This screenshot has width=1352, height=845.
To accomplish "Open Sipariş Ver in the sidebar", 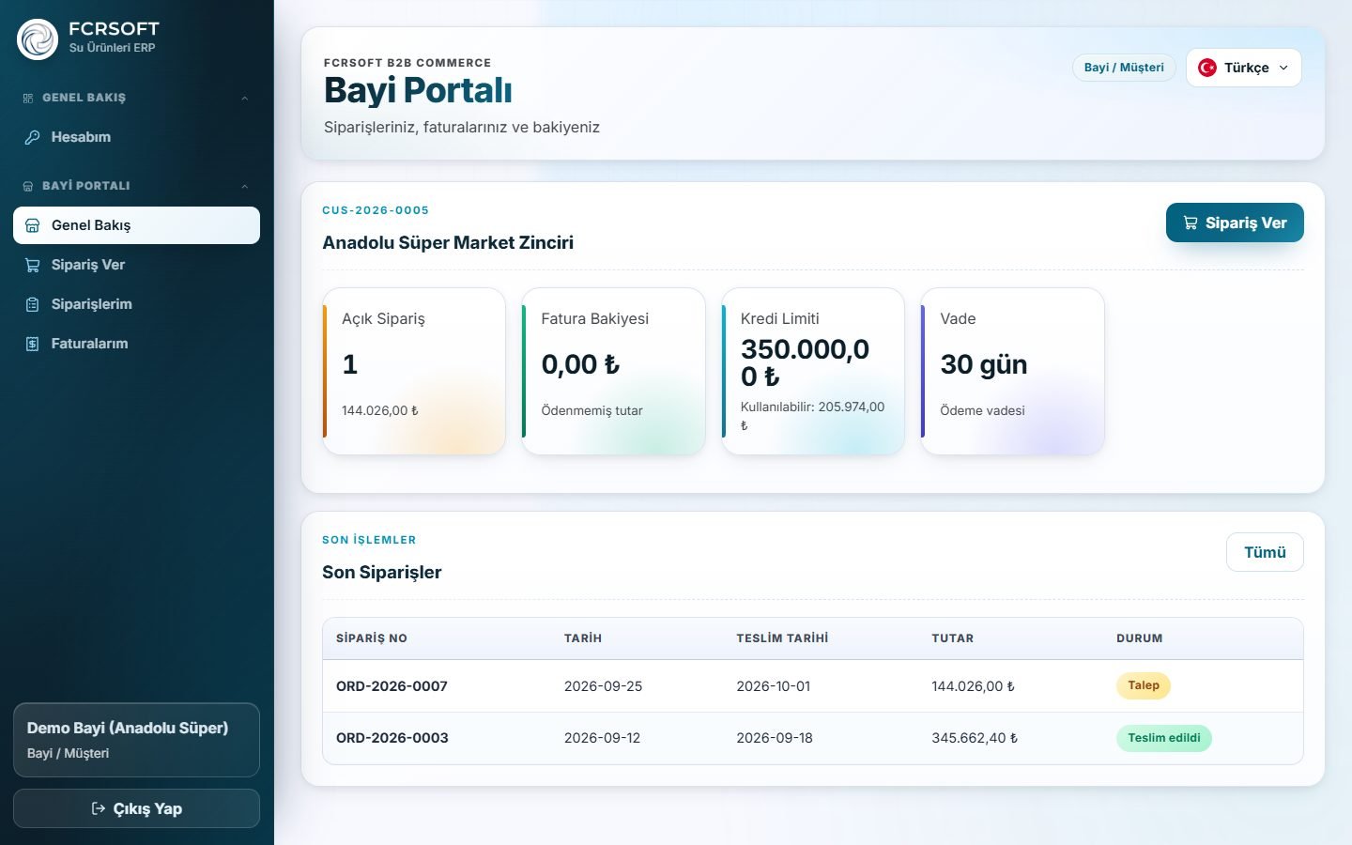I will click(x=136, y=265).
